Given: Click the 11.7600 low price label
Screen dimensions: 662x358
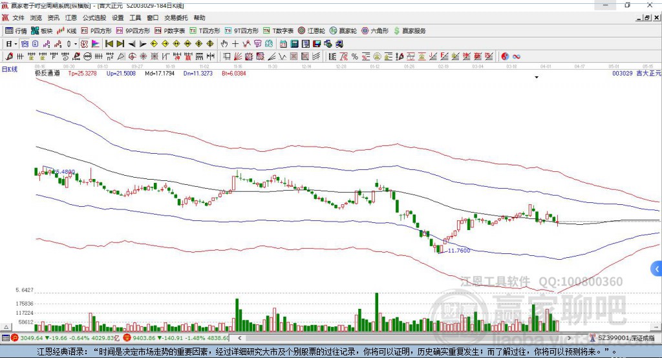Looking at the screenshot, I should (x=459, y=250).
